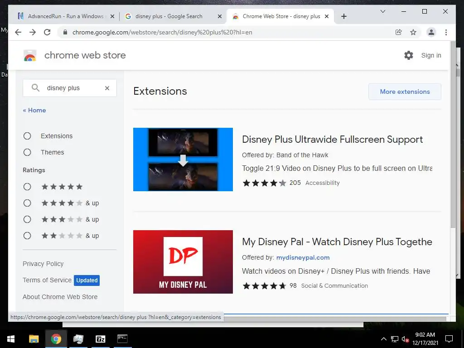The image size is (464, 348).
Task: Click the 98 ratings count
Action: 293,285
